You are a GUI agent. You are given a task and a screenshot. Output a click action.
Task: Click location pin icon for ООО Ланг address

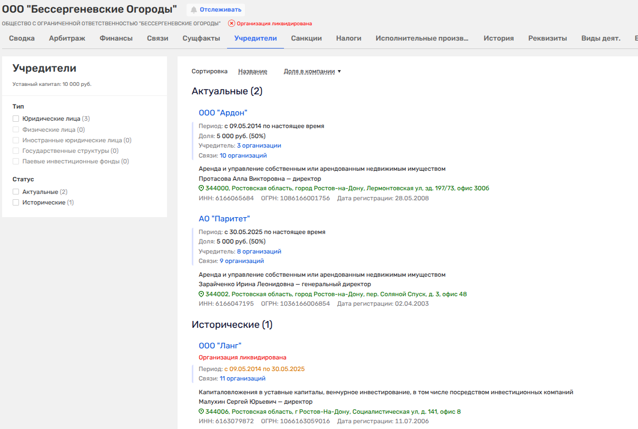point(201,412)
